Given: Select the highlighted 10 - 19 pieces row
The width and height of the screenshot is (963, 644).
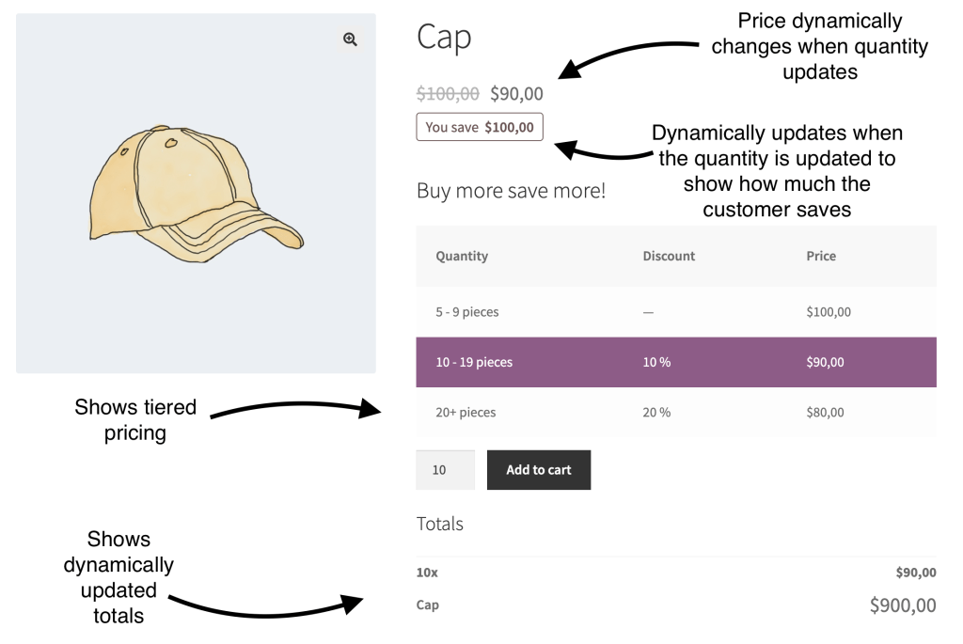Looking at the screenshot, I should click(675, 362).
